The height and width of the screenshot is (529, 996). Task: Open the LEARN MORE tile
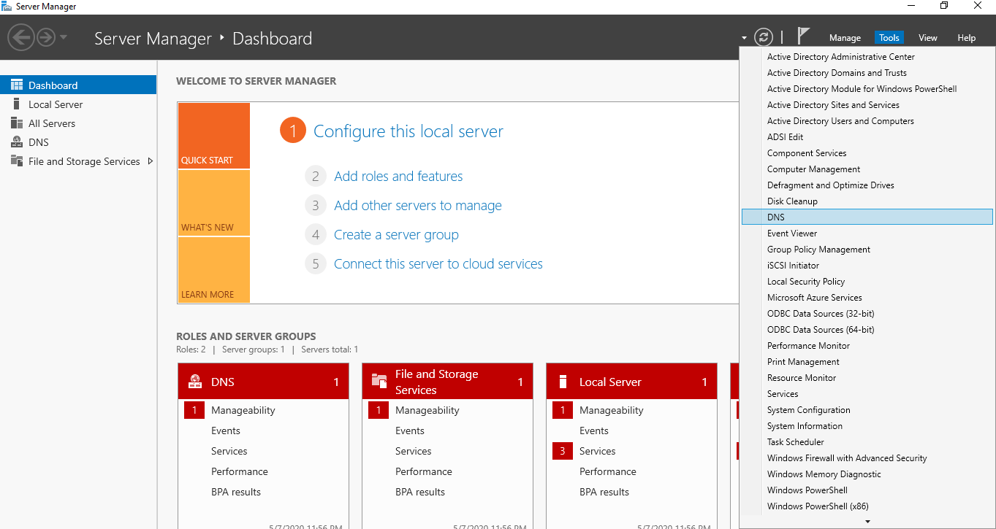pyautogui.click(x=213, y=270)
